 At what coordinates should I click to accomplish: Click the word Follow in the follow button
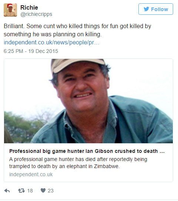(x=159, y=9)
